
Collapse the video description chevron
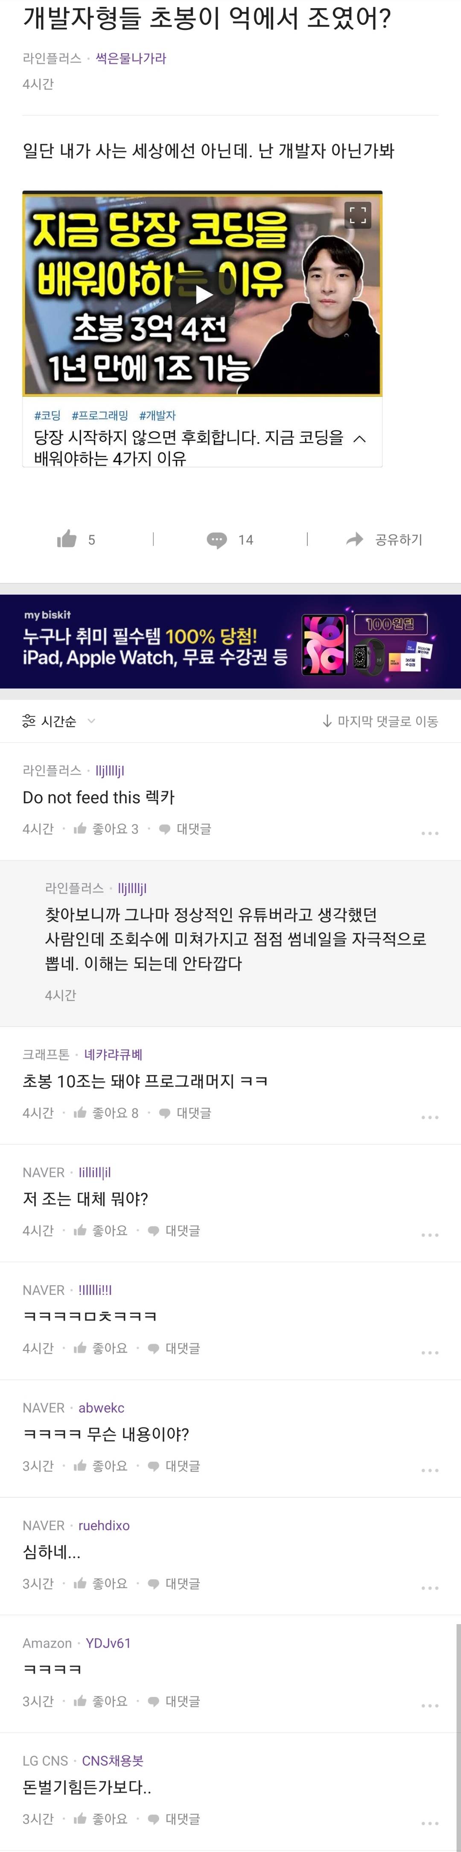pos(360,439)
